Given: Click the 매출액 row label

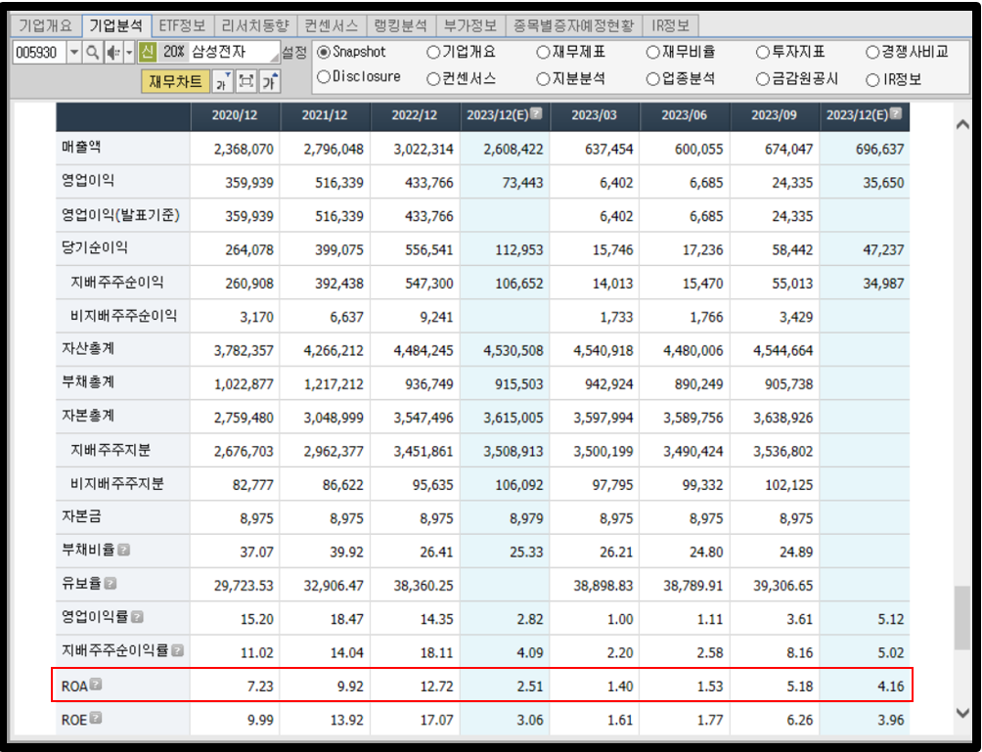Looking at the screenshot, I should 81,147.
